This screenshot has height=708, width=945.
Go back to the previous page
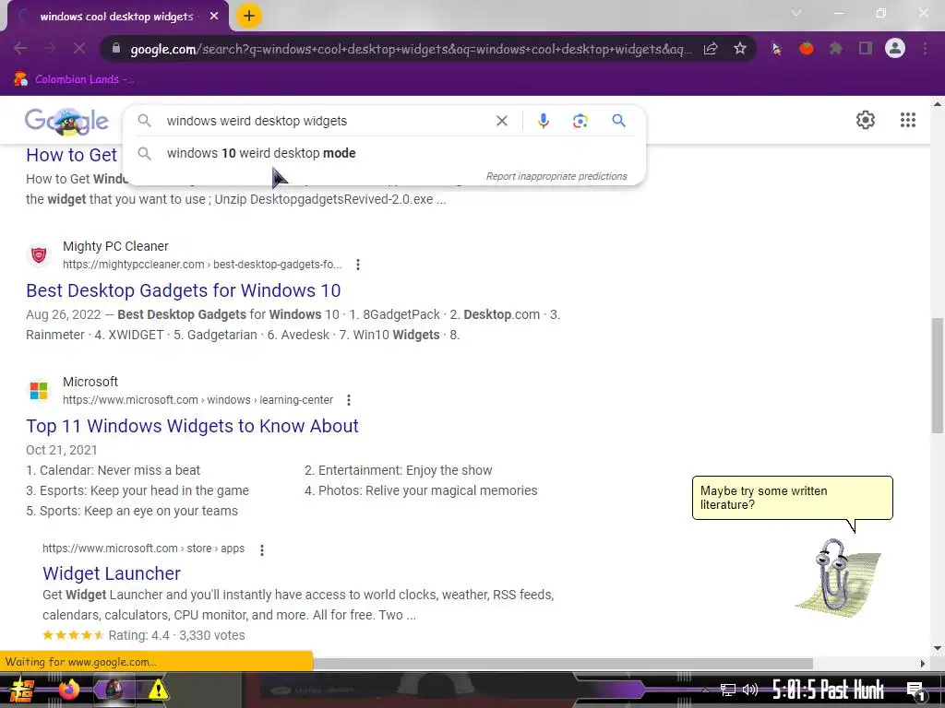tap(20, 49)
